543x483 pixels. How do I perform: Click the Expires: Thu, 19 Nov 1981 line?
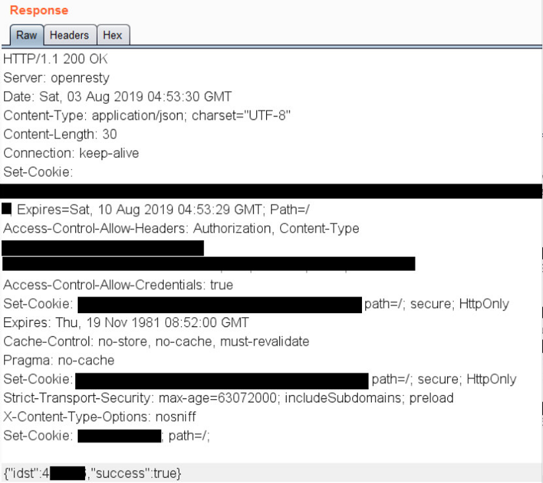click(126, 322)
